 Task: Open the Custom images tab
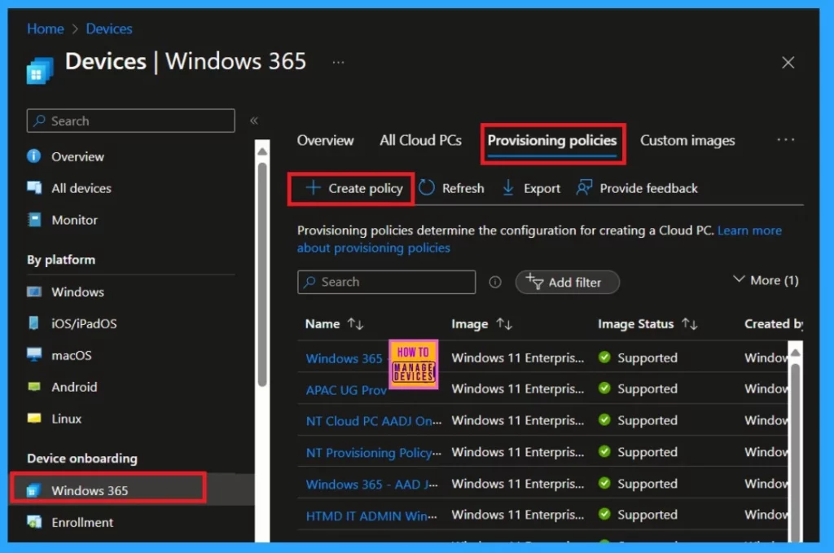tap(687, 140)
